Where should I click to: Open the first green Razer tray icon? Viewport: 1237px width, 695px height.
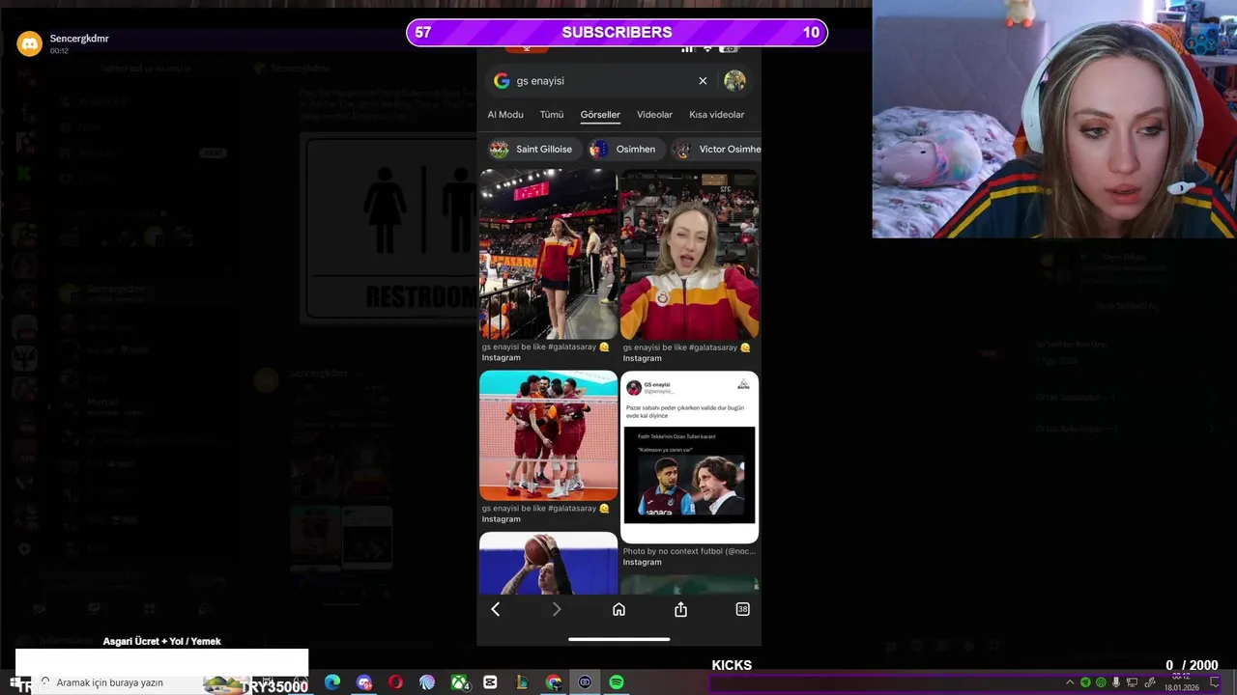(1085, 682)
